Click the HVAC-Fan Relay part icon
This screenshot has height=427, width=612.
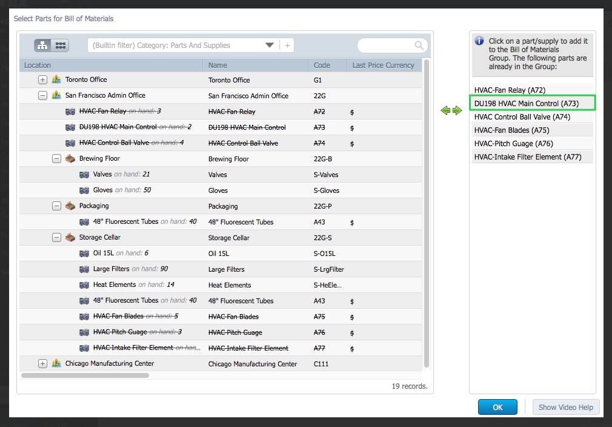pyautogui.click(x=70, y=112)
